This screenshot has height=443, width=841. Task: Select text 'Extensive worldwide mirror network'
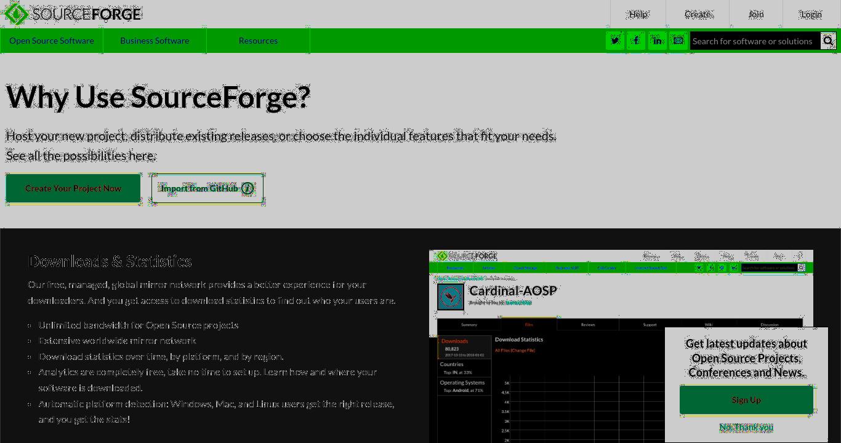pyautogui.click(x=118, y=340)
